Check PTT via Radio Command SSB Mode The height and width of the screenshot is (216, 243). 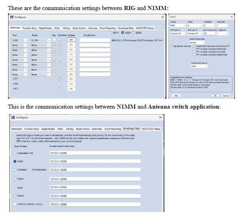coord(194,49)
